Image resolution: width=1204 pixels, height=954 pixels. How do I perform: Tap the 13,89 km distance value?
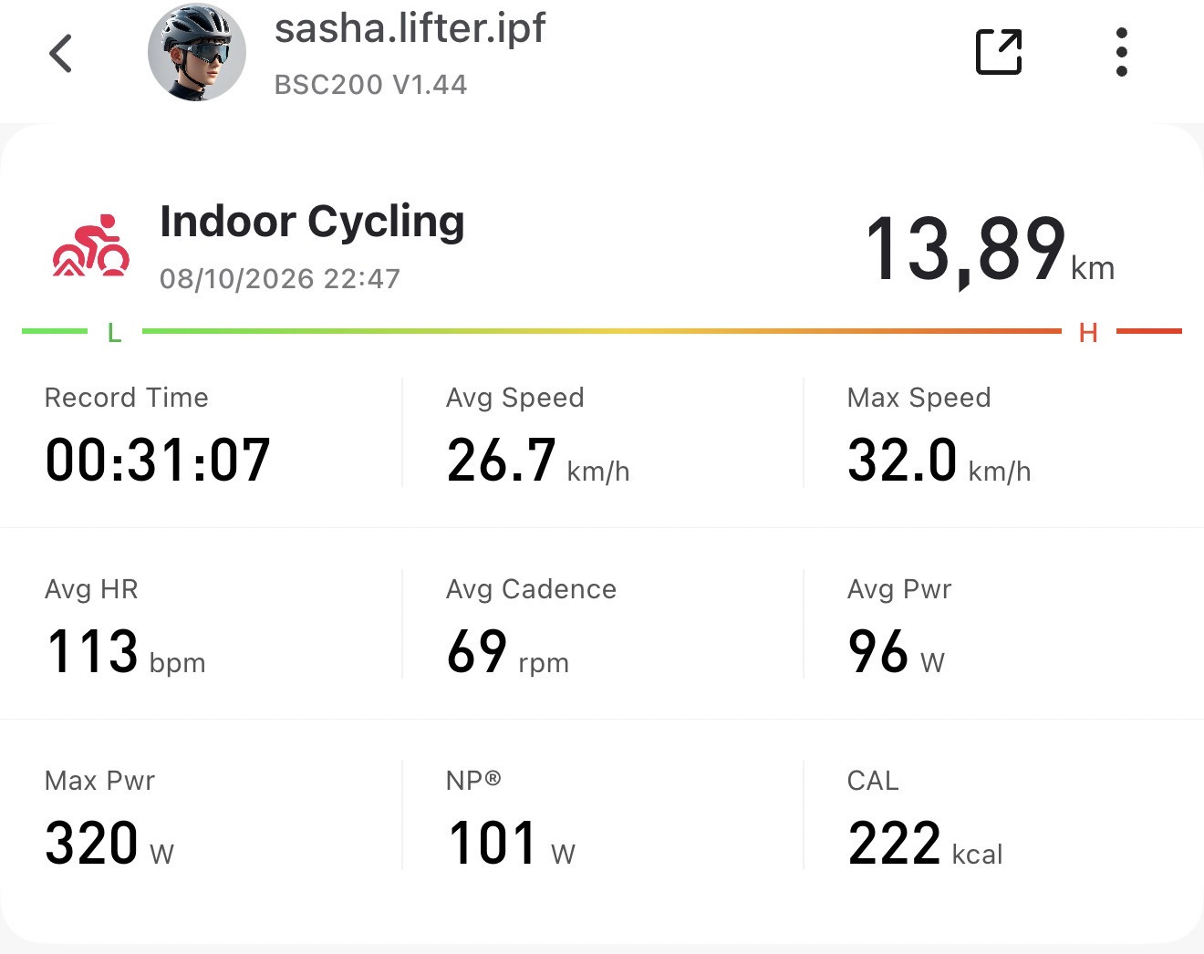point(989,249)
